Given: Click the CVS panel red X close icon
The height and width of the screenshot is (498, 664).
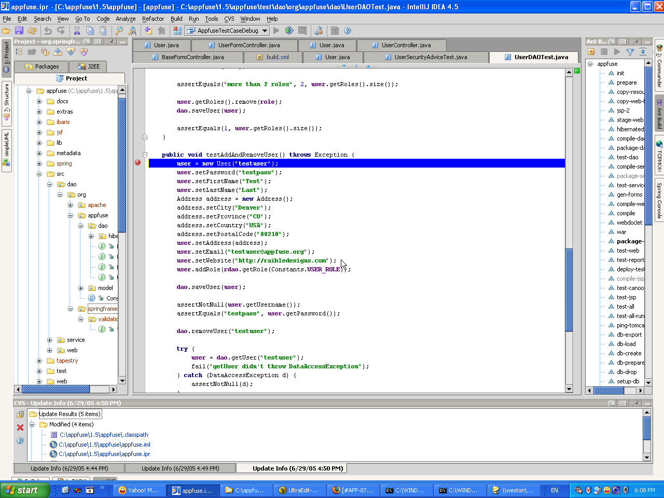Looking at the screenshot, I should (x=20, y=427).
